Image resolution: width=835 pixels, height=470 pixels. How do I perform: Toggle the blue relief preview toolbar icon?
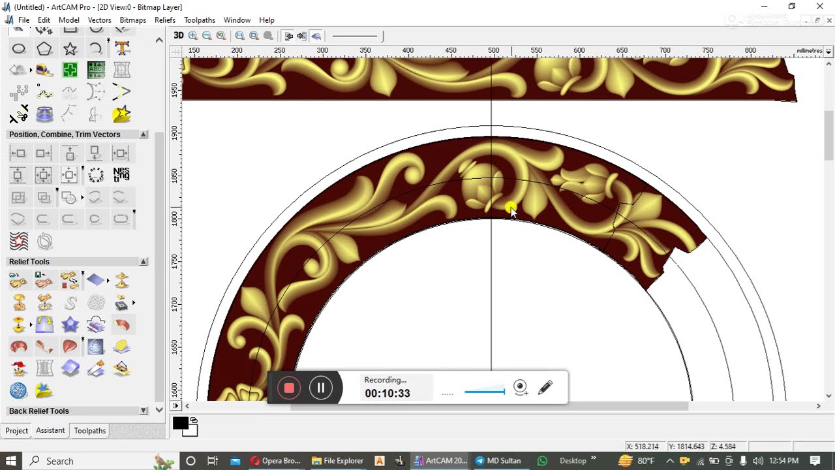(316, 36)
